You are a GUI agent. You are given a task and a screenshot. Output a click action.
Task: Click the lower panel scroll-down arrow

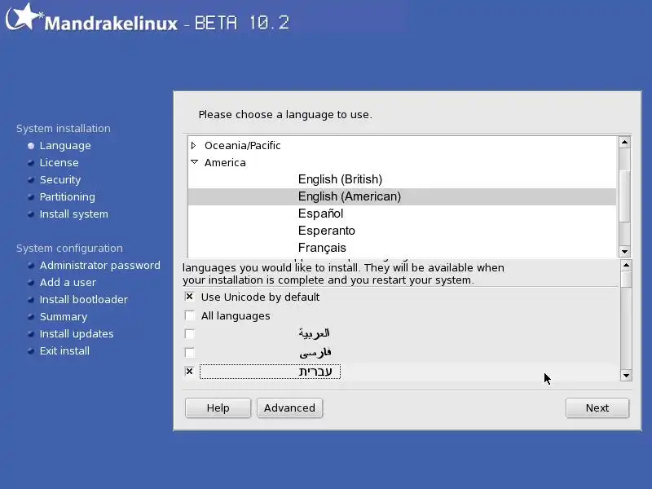(626, 376)
